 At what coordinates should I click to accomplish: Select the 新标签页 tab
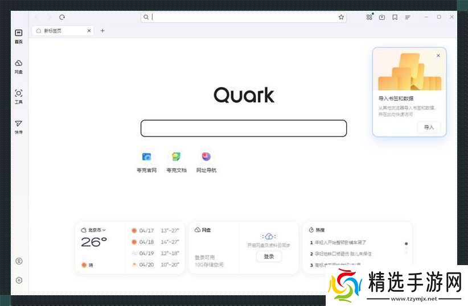[x=63, y=31]
